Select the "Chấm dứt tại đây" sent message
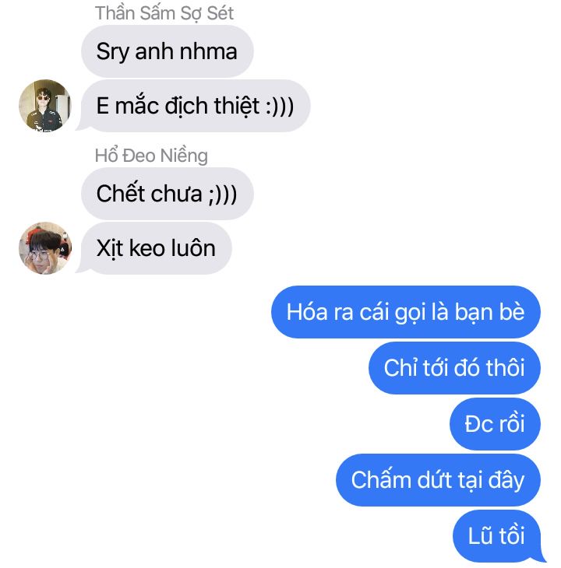This screenshot has height=568, width=561. click(438, 480)
